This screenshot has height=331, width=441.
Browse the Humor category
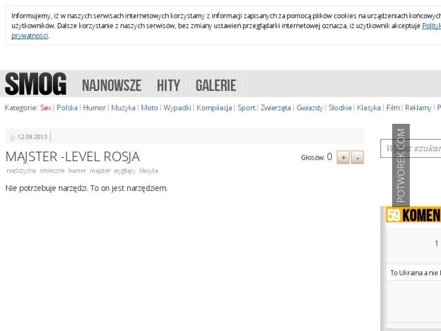coord(94,108)
